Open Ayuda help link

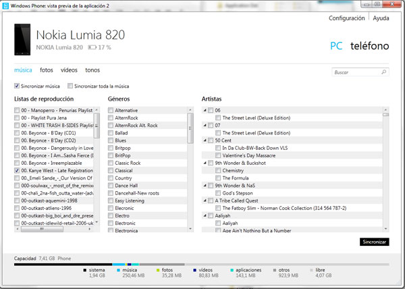tap(381, 18)
